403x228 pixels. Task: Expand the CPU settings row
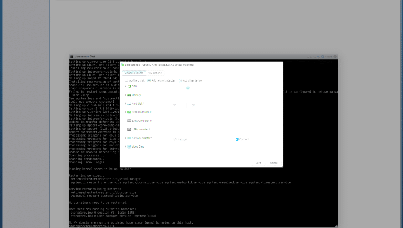126,86
